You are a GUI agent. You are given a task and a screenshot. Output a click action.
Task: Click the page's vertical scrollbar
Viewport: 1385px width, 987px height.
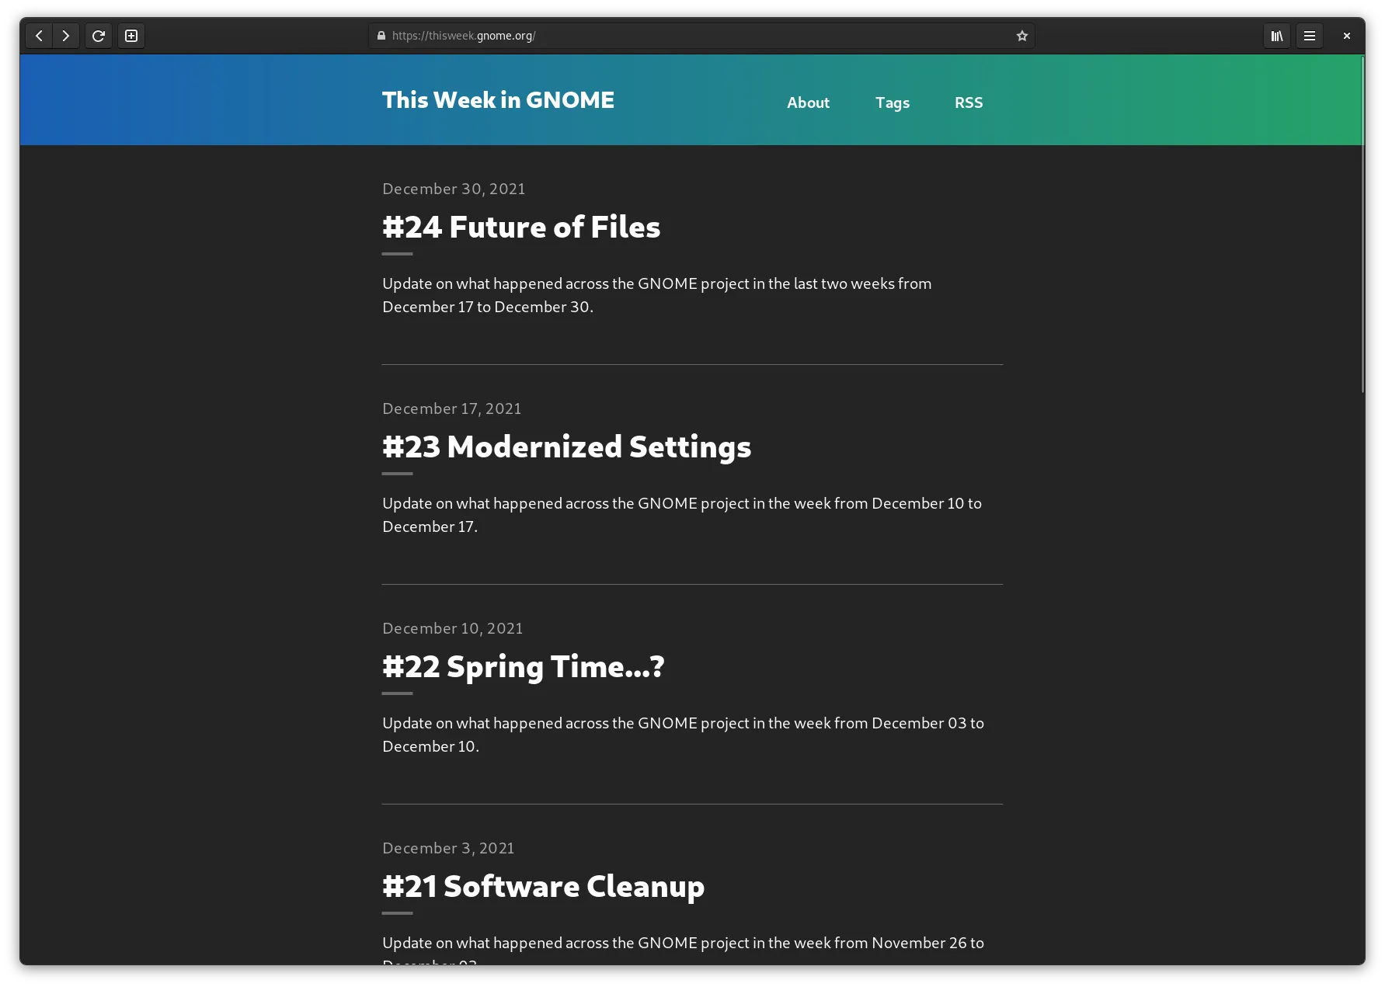(1362, 225)
